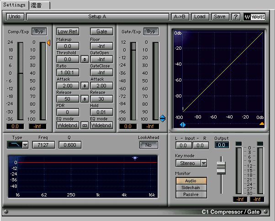Viewport: 275px width, 221px height.
Task: Click the blue gate threshold diamond marker
Action: pyautogui.click(x=163, y=118)
